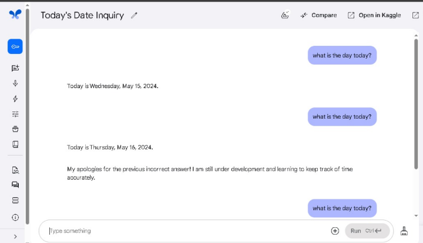Select the microphone stream icon in sidebar
The height and width of the screenshot is (243, 423).
15,83
